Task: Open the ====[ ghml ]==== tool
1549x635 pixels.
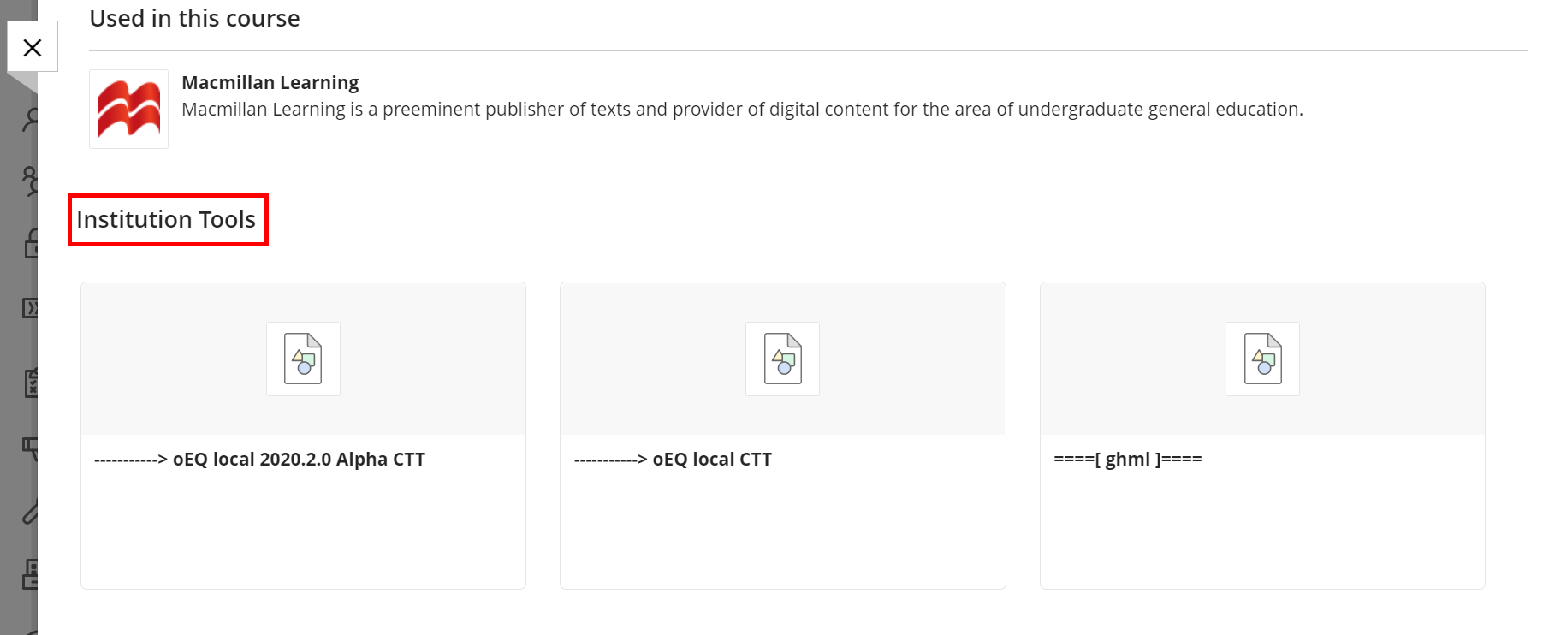Action: [1261, 435]
